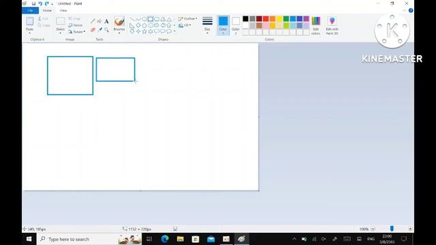Select the Pencil tool
The image size is (436, 245).
pos(93,21)
